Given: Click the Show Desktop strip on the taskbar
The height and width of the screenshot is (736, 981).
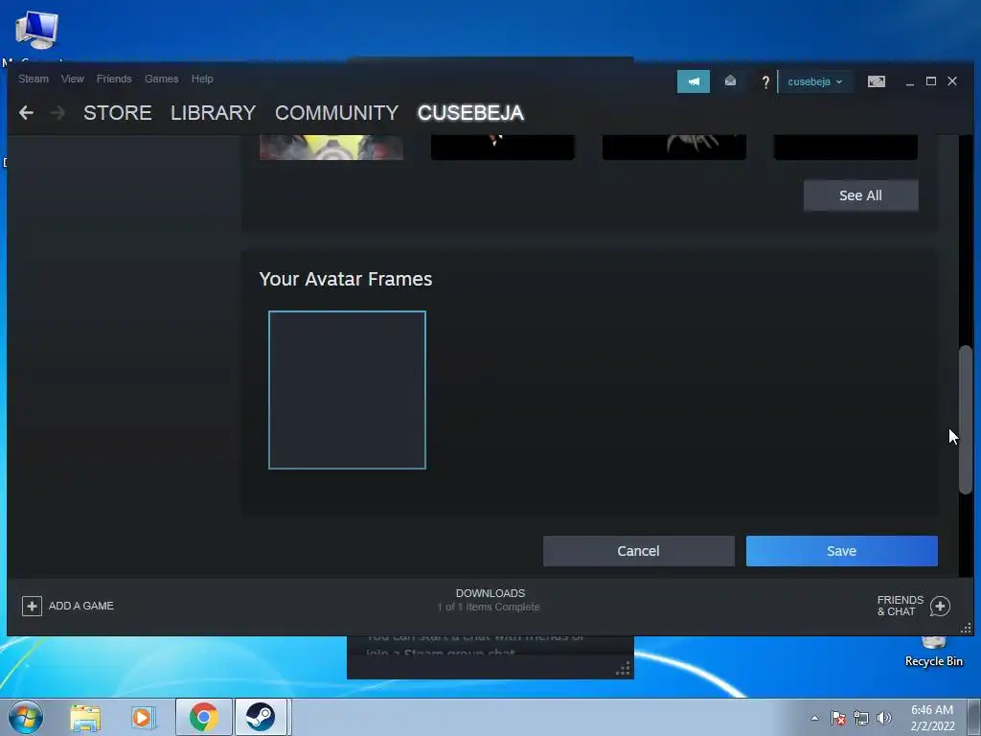Looking at the screenshot, I should pyautogui.click(x=974, y=717).
